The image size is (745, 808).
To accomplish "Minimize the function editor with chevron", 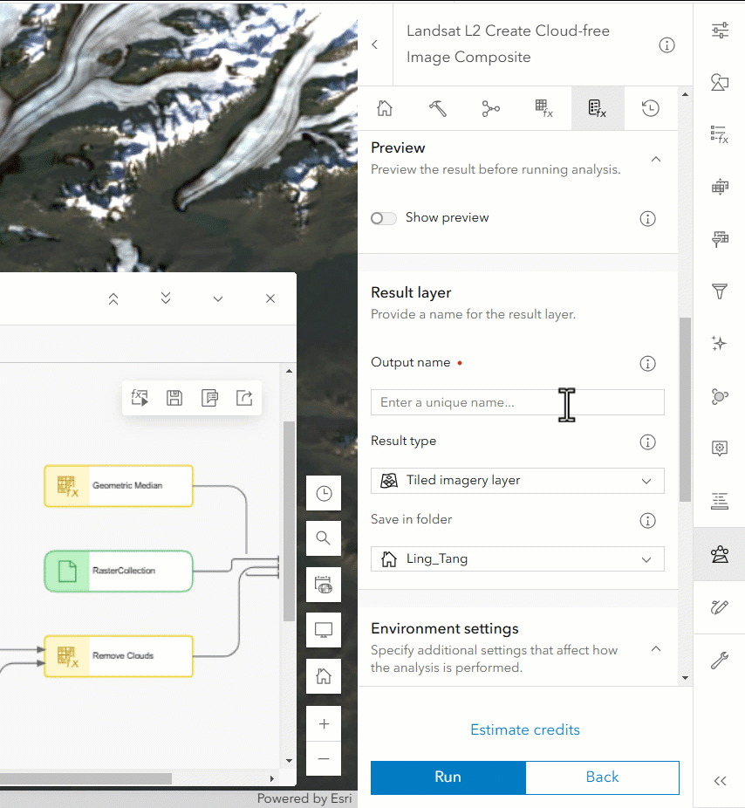I will pos(218,299).
